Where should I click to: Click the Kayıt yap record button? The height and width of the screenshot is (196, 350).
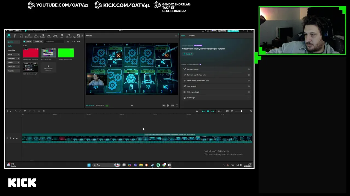click(x=38, y=41)
